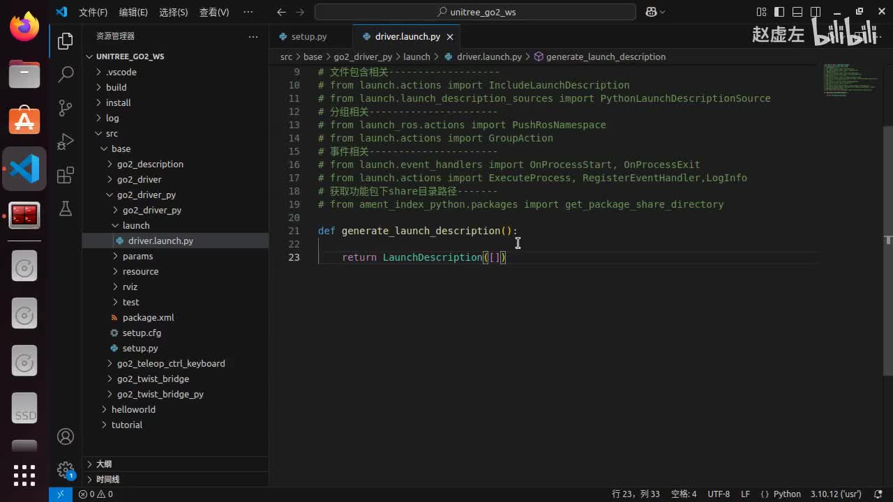Change indentation via 空格: 4

(684, 494)
